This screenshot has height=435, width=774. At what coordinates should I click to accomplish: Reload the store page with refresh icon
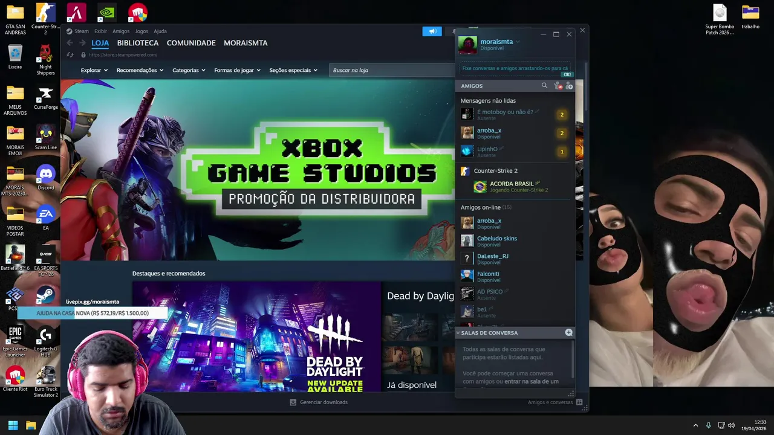click(70, 55)
